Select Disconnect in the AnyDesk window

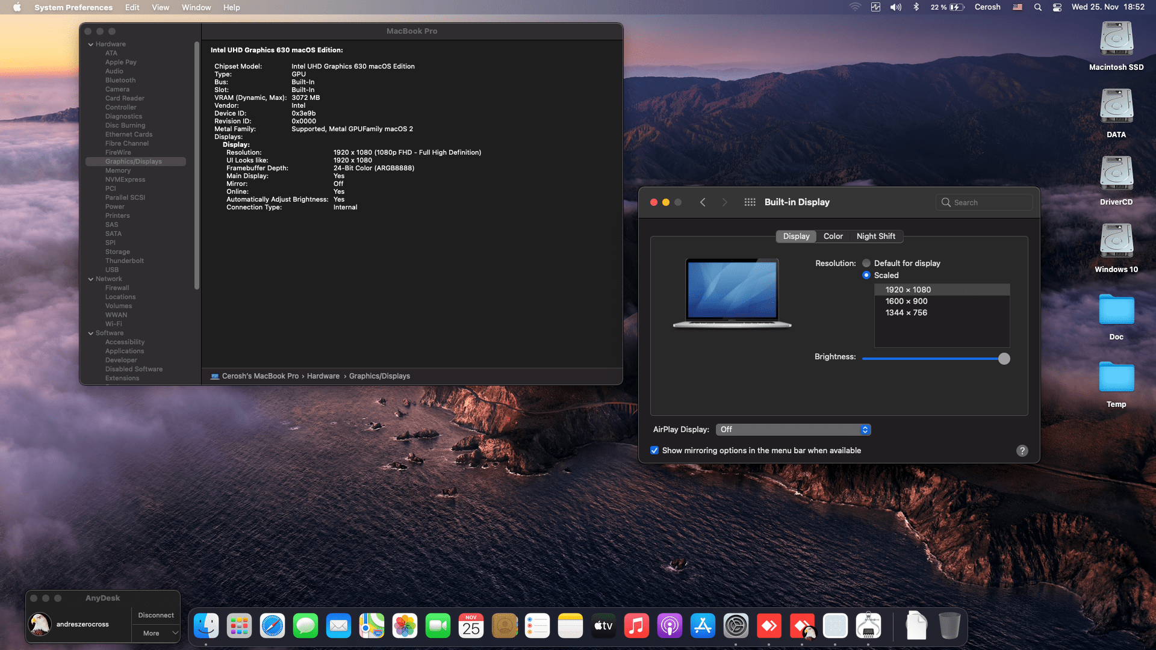[155, 615]
